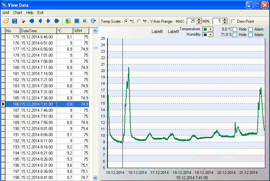270x181 pixels.
Task: Open the Chart menu
Action: click(17, 13)
